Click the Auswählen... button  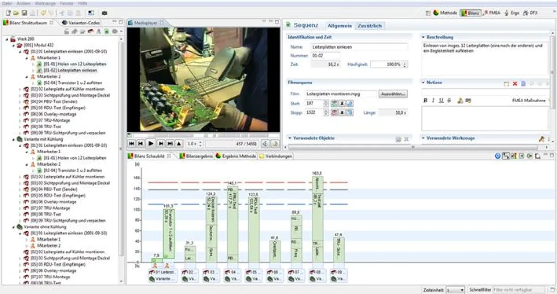click(393, 94)
